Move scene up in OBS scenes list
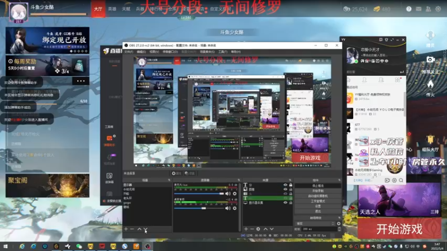The image size is (447, 251). [139, 229]
